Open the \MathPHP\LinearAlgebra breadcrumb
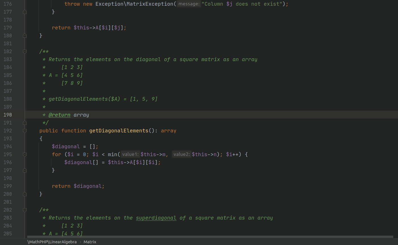This screenshot has height=245, width=398. pos(52,242)
